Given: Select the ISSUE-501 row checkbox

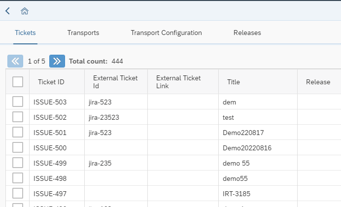Looking at the screenshot, I should coord(18,132).
